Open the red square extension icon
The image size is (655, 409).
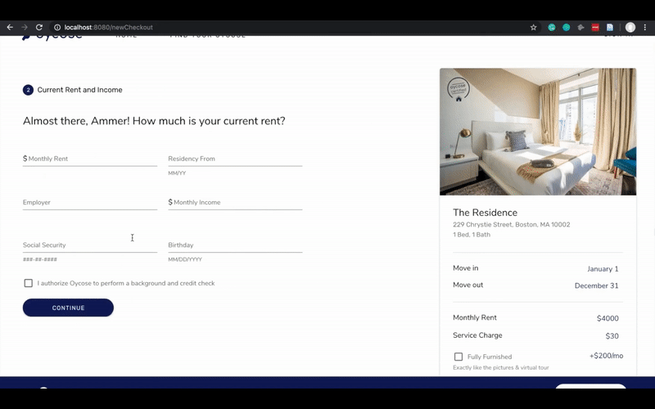click(x=595, y=27)
